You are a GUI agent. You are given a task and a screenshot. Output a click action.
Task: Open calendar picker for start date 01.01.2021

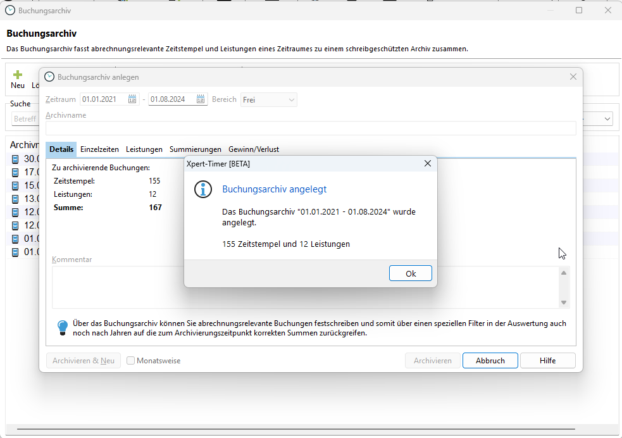[132, 99]
